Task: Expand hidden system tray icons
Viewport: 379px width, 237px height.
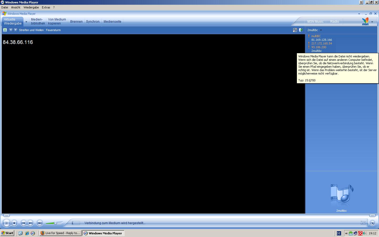Action: click(346, 233)
